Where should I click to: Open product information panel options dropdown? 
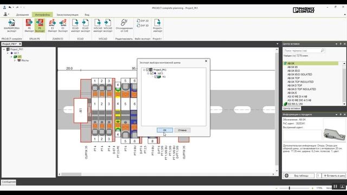(x=336, y=114)
